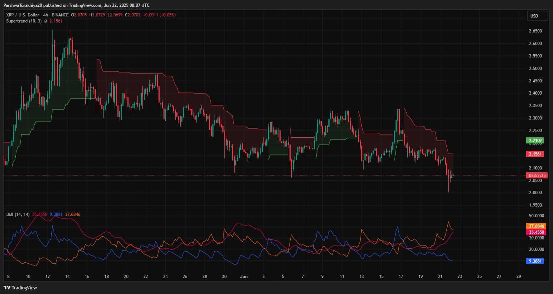Viewport: 553px width, 294px height.
Task: Click date 21 on the time axis
Action: pos(440,277)
